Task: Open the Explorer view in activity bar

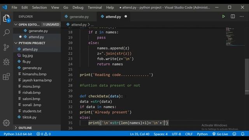Action: click(6, 18)
